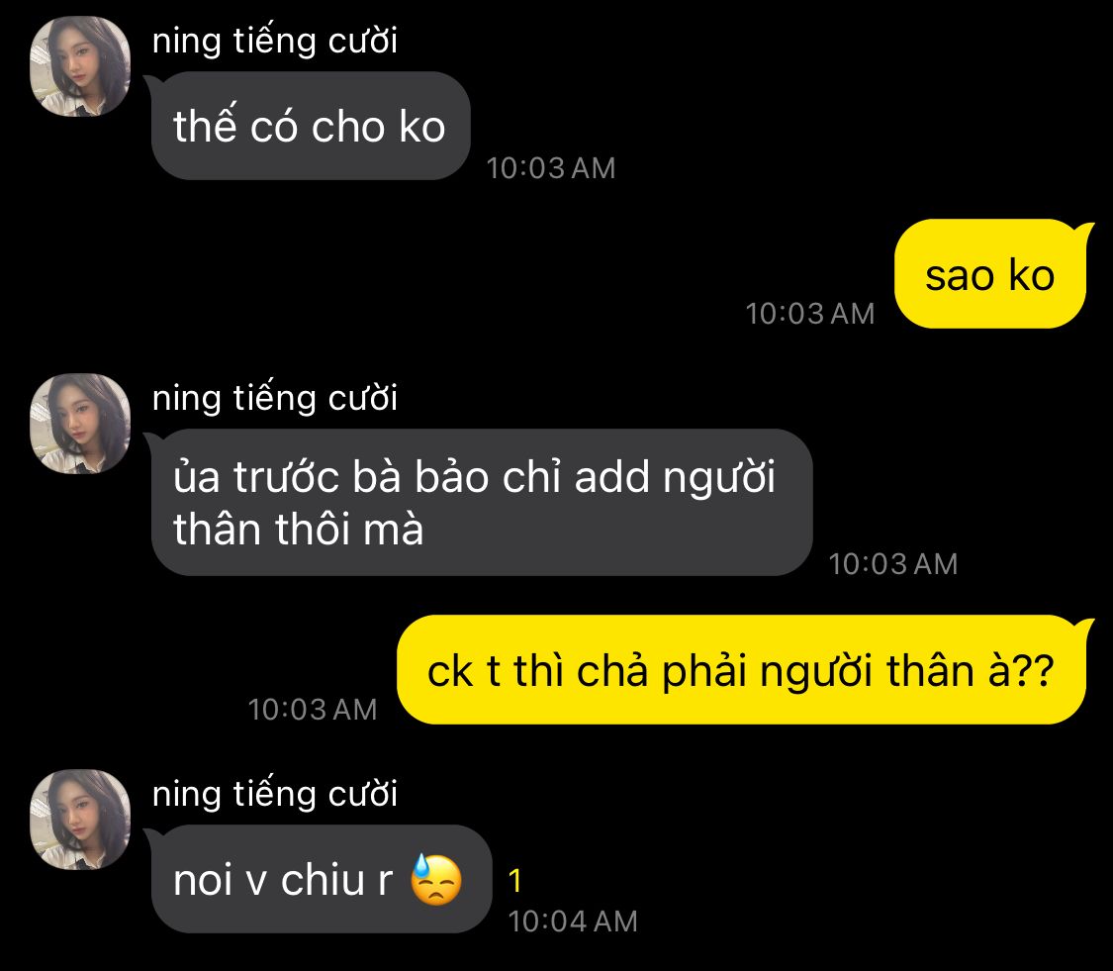Open profile photo beside 'noi v chiu r'
Image resolution: width=1113 pixels, height=971 pixels.
tap(80, 819)
